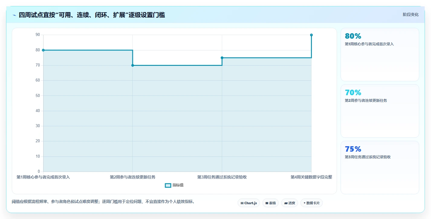The image size is (431, 219).
Task: Click the week 3 data point at 75
Action: coord(222,58)
